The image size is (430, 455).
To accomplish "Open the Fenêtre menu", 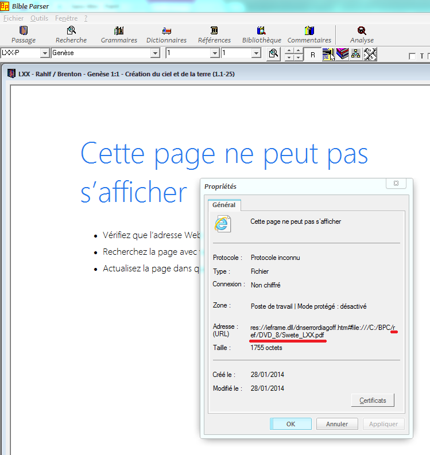I will [66, 18].
